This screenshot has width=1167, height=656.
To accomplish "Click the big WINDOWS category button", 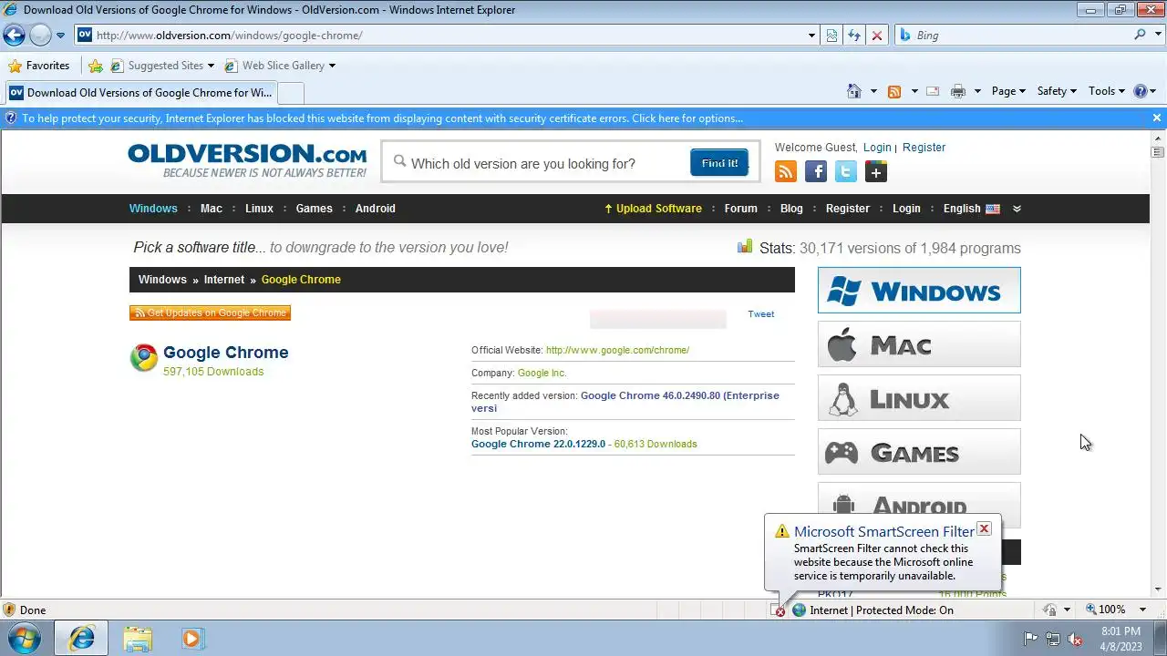I will [919, 291].
